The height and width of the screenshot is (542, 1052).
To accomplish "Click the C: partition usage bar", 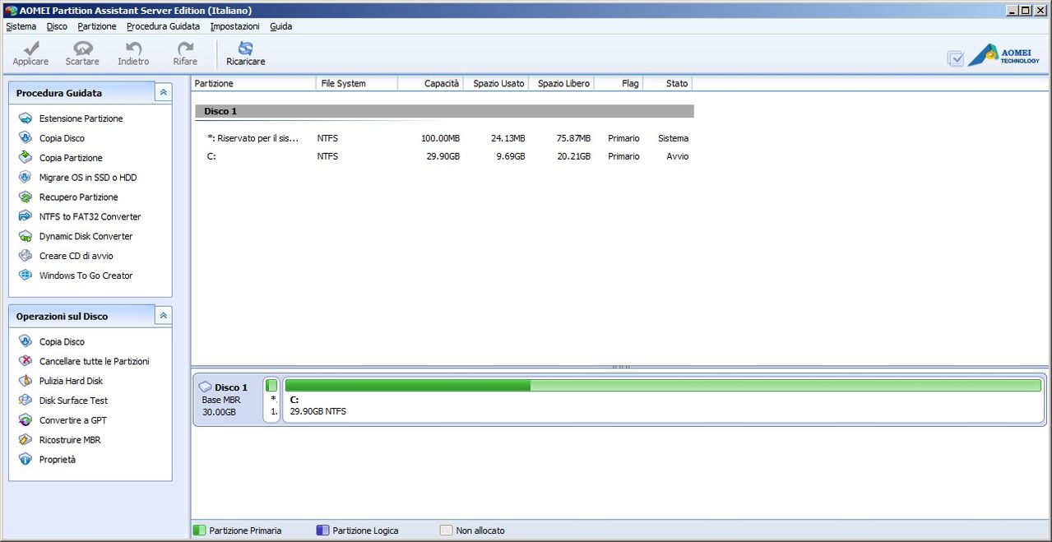I will click(x=663, y=385).
